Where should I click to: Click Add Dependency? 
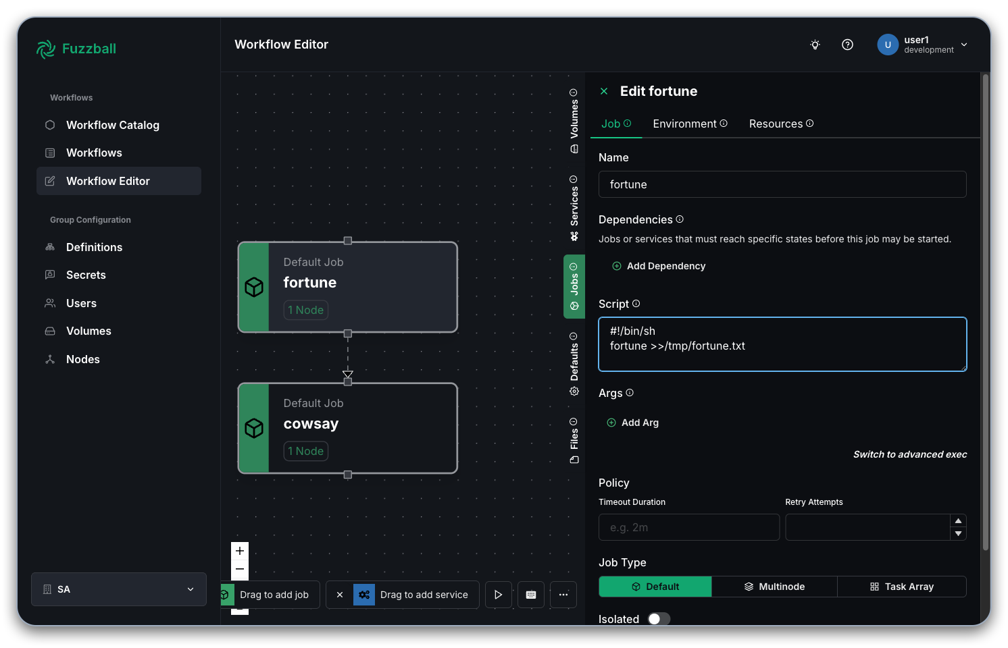659,266
